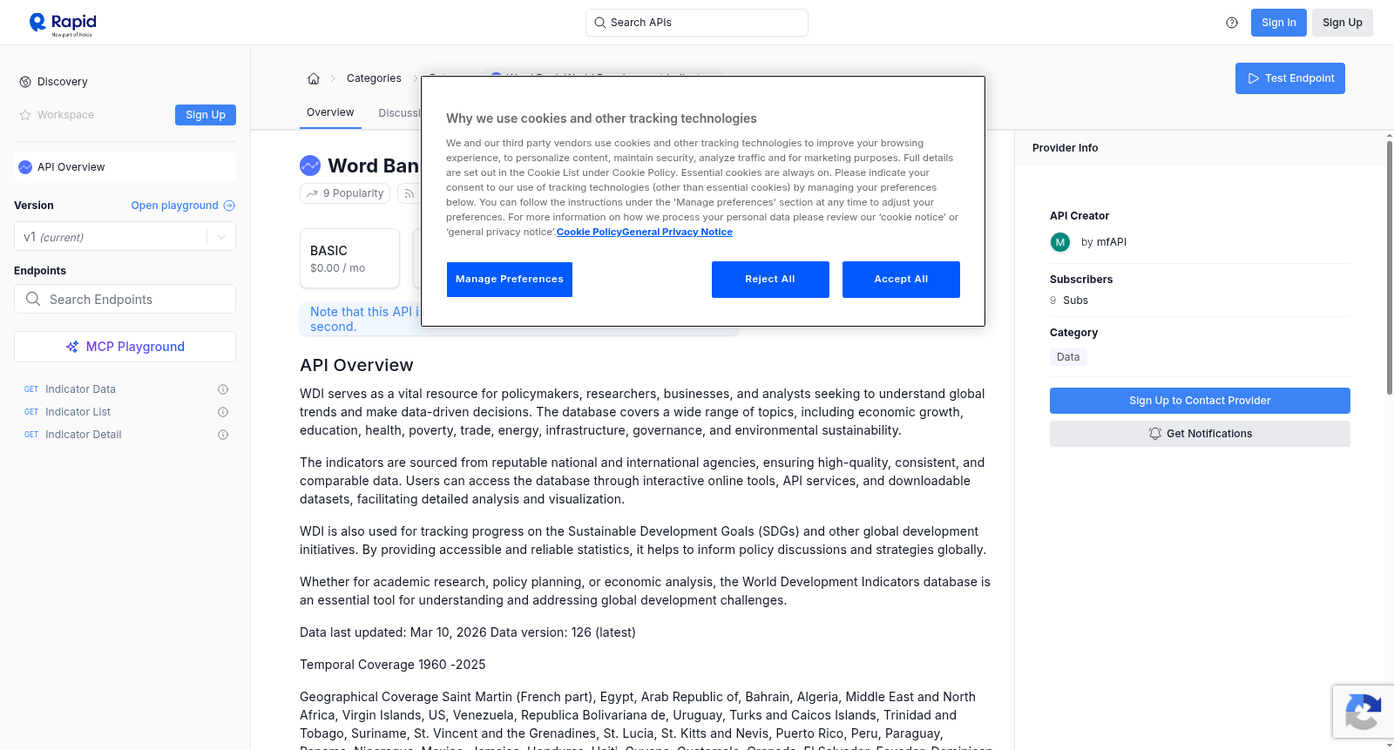
Task: Click the magnifier icon in Search Endpoints
Action: (x=33, y=299)
